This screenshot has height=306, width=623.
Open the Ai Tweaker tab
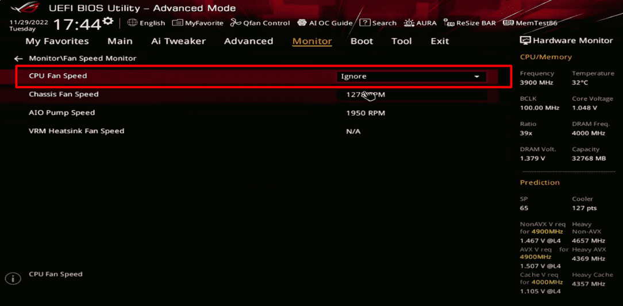click(x=178, y=41)
